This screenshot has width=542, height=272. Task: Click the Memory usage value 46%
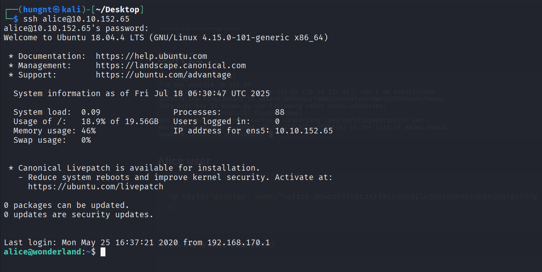pos(88,131)
